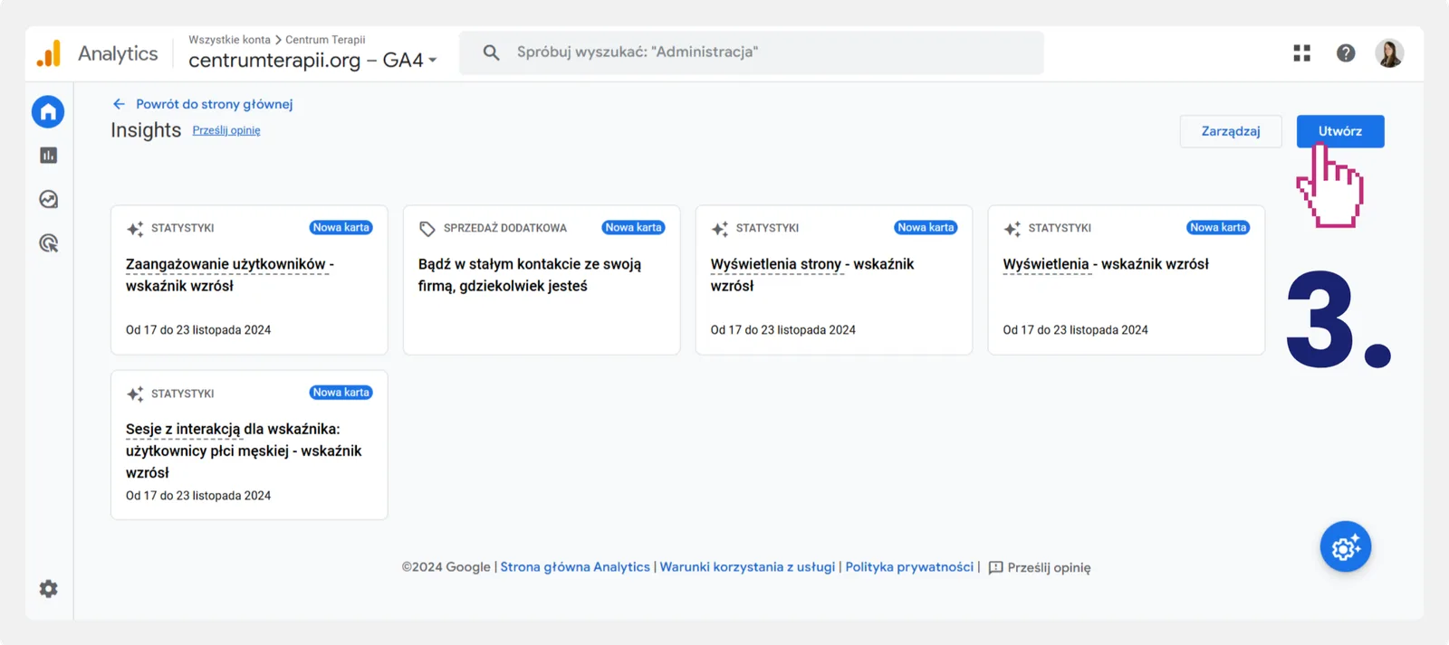Click the back arrow beside Powrót

click(x=119, y=104)
